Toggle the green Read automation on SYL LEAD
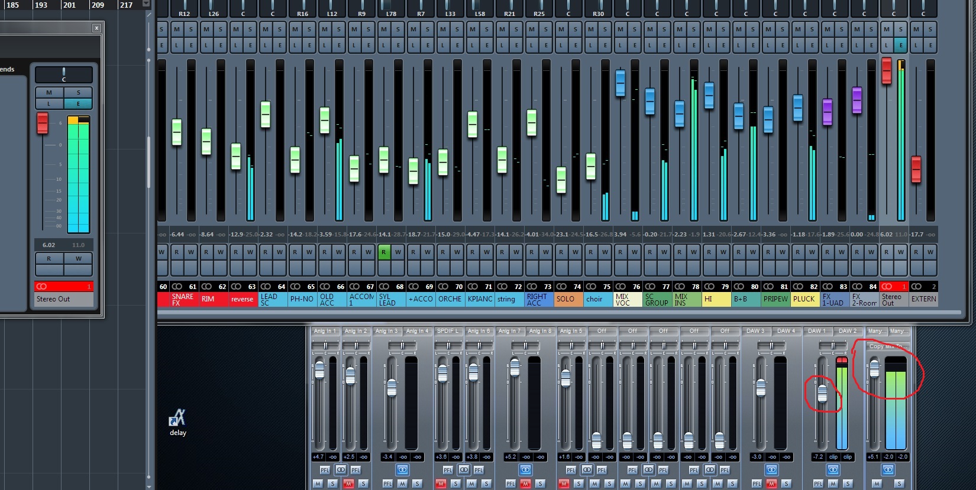This screenshot has width=976, height=490. [384, 252]
